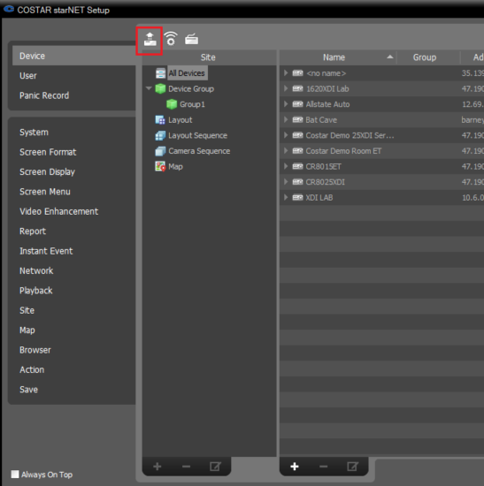Add a site group with plus button
This screenshot has width=484, height=486.
157,467
